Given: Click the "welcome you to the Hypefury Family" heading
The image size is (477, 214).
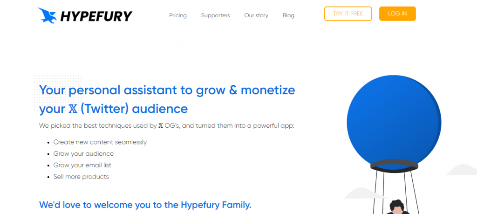Looking at the screenshot, I should pos(145,204).
